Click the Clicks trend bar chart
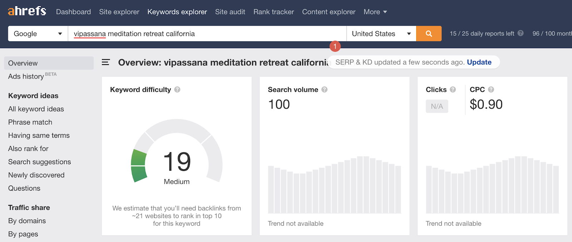 pyautogui.click(x=492, y=185)
